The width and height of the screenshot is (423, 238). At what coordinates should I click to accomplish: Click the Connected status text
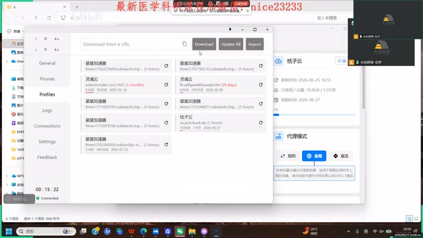(50, 198)
